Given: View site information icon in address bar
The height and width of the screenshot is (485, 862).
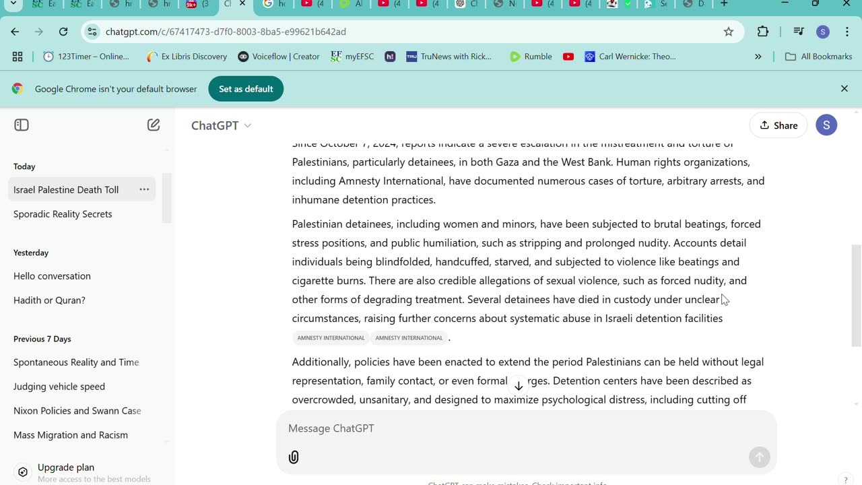Looking at the screenshot, I should click(x=93, y=32).
